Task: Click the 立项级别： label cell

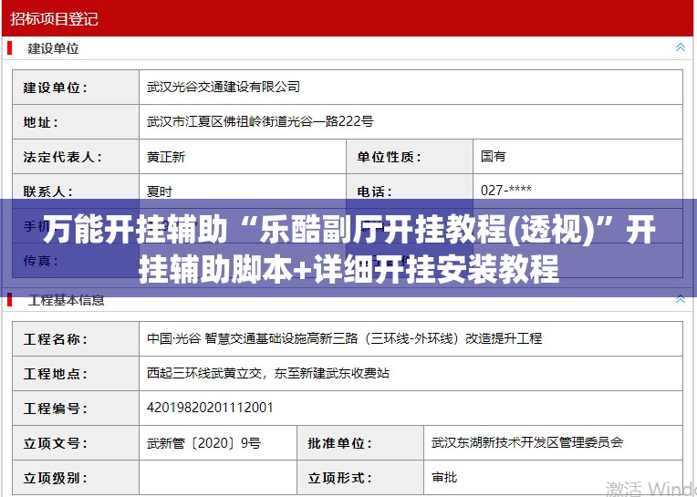Action: 76,478
